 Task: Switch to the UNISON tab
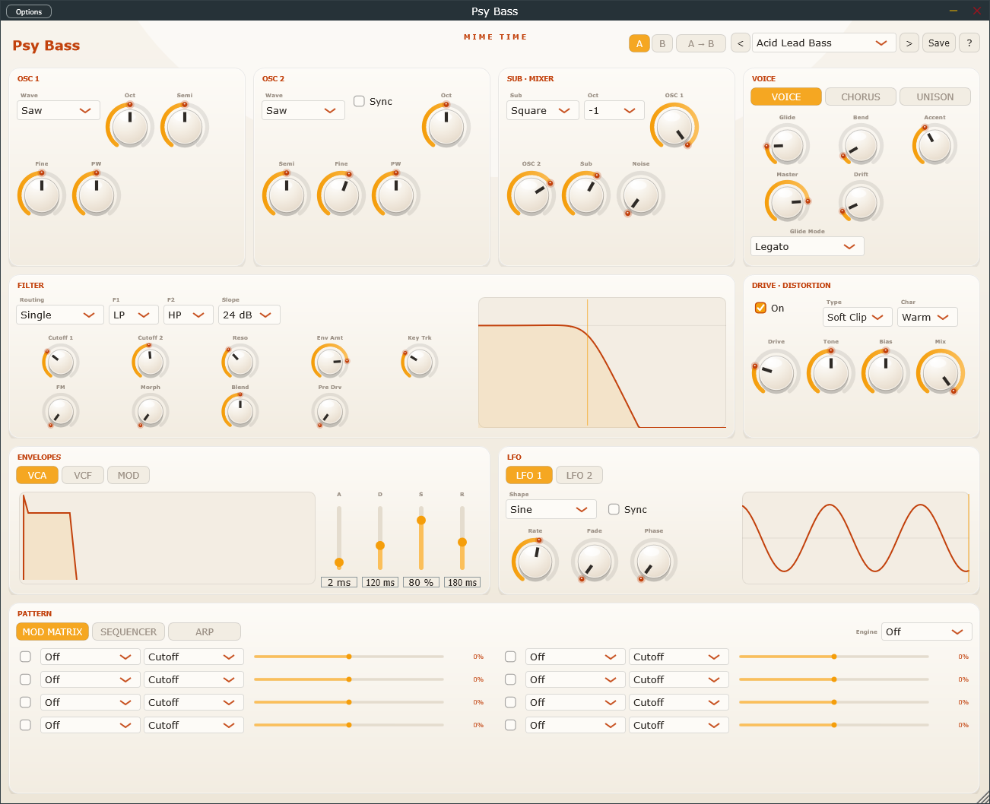click(x=935, y=97)
